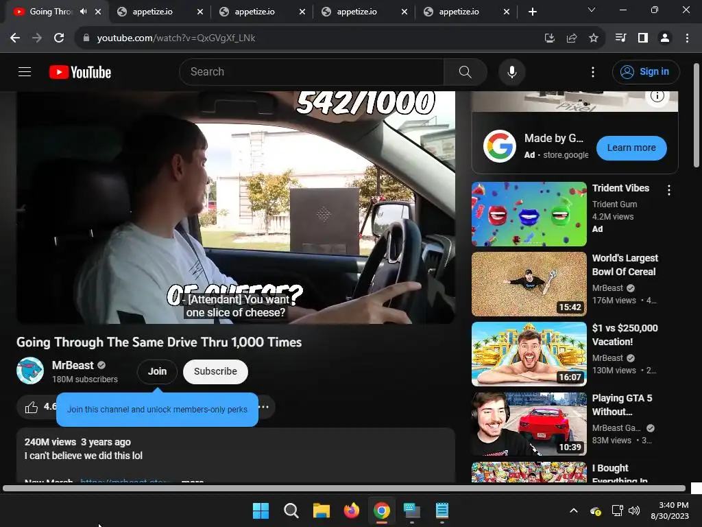Open taskbar search
The image size is (702, 527).
click(291, 511)
